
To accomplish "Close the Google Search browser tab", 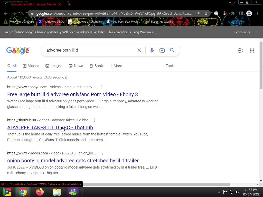I will click(60, 5).
